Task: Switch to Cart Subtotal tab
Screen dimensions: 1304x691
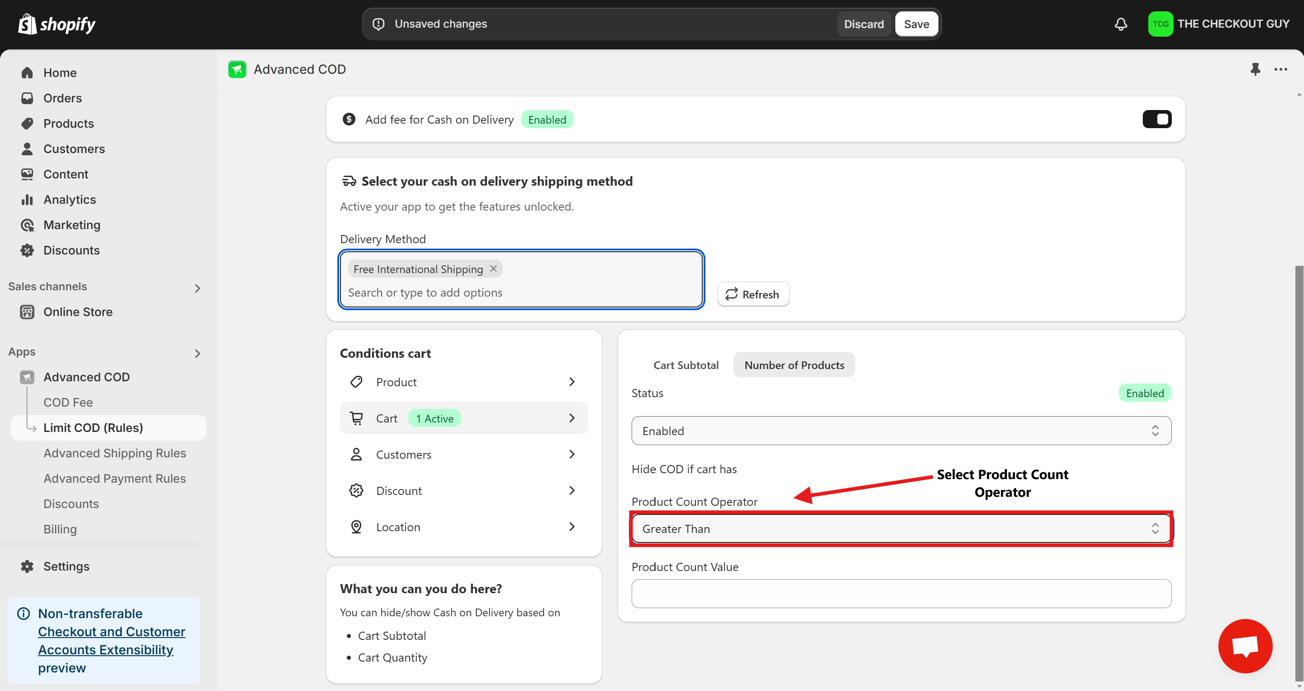Action: pos(686,365)
